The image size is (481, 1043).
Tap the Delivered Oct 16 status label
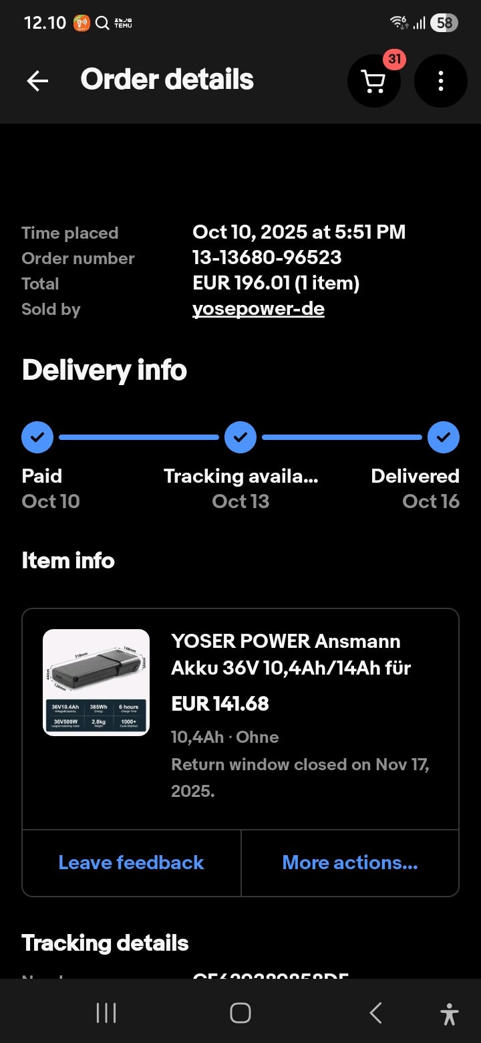point(415,489)
